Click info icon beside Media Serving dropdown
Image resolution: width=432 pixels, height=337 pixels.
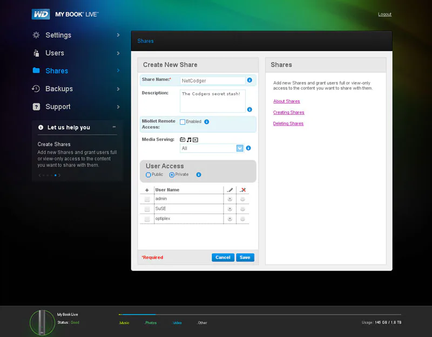pyautogui.click(x=248, y=148)
